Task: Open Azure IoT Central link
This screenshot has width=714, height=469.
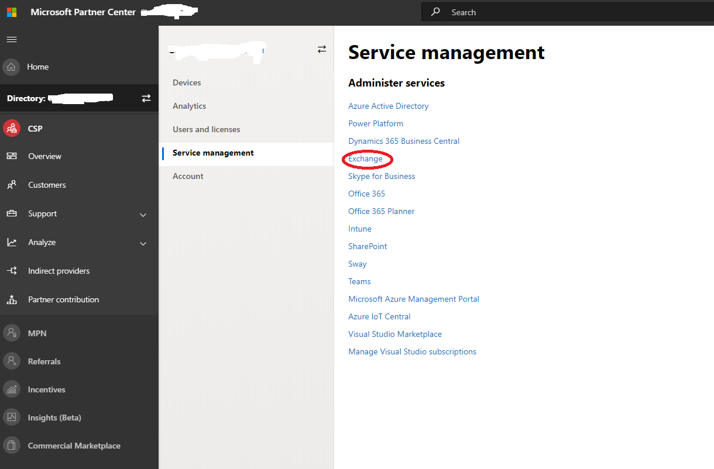Action: [379, 316]
